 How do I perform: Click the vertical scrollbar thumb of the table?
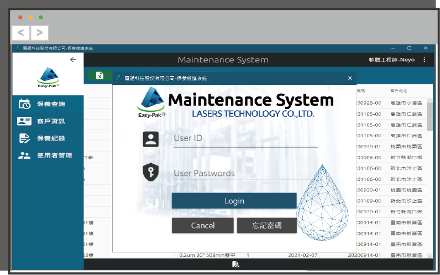coord(429,117)
